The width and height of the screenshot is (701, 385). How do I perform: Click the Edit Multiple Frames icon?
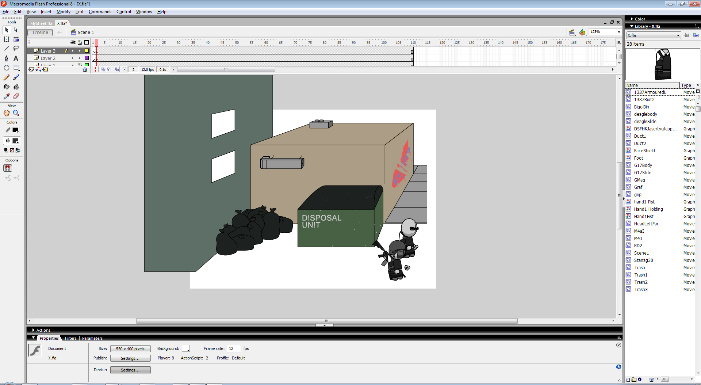click(117, 69)
